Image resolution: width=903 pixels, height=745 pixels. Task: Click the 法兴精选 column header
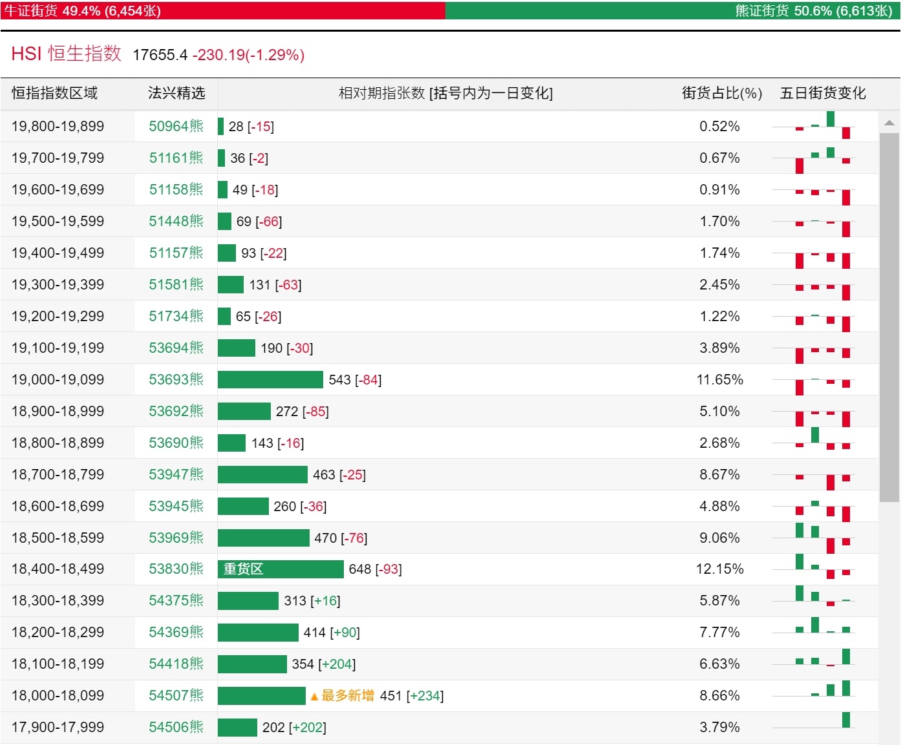tap(176, 93)
